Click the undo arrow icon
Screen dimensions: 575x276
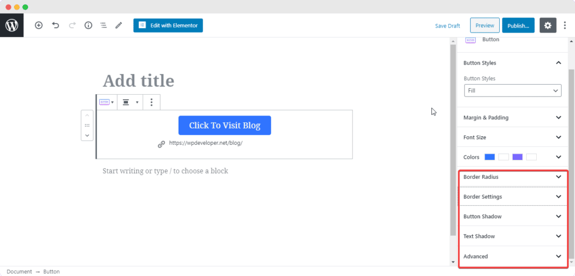pyautogui.click(x=55, y=26)
